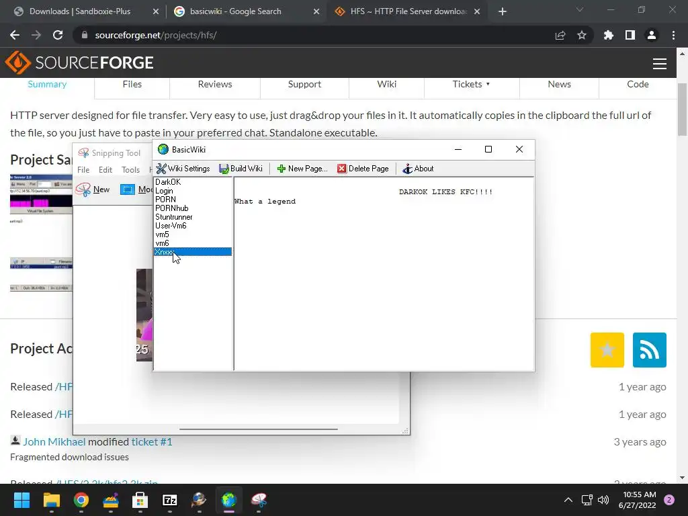This screenshot has width=688, height=516.
Task: Open the Reviews project tab
Action: [x=215, y=84]
